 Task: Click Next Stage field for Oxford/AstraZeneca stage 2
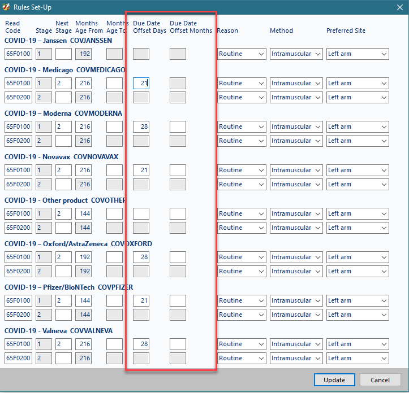64,272
